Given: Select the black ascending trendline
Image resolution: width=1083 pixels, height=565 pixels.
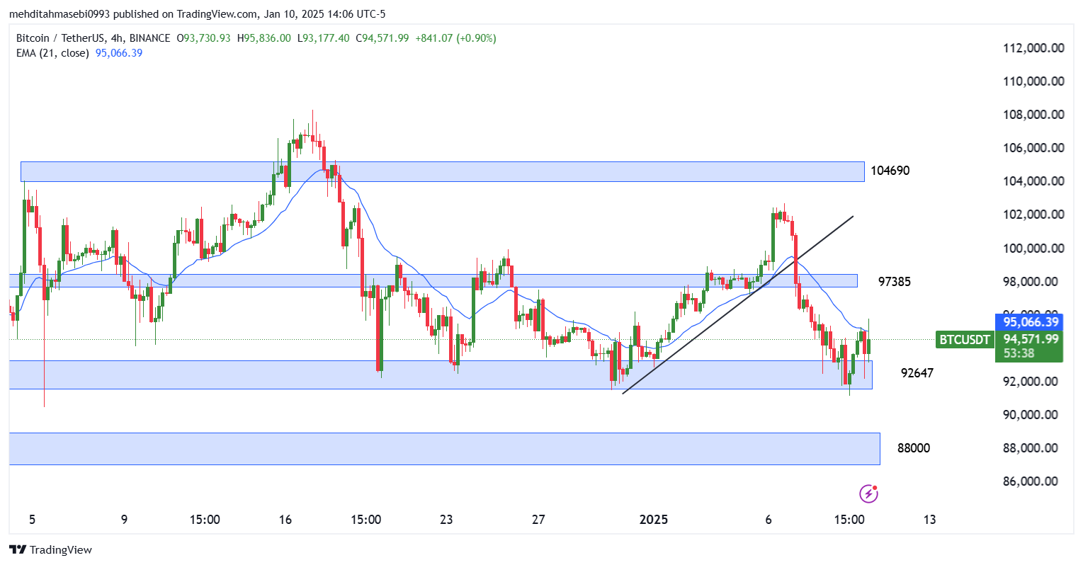Looking at the screenshot, I should click(x=737, y=304).
